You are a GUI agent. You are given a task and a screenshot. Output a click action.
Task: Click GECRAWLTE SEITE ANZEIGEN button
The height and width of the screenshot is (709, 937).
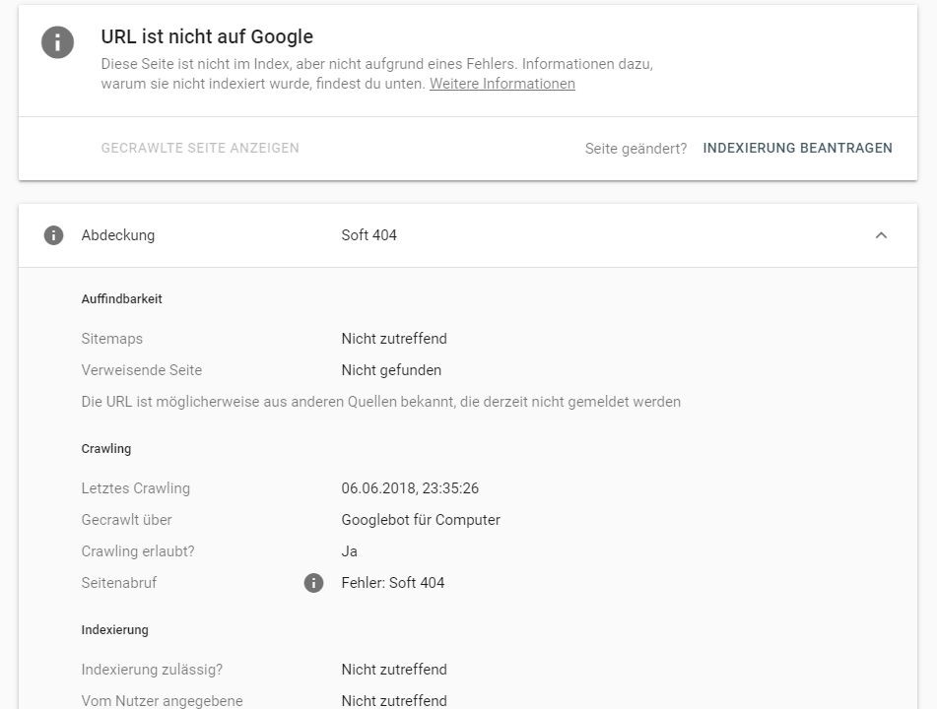click(x=200, y=149)
